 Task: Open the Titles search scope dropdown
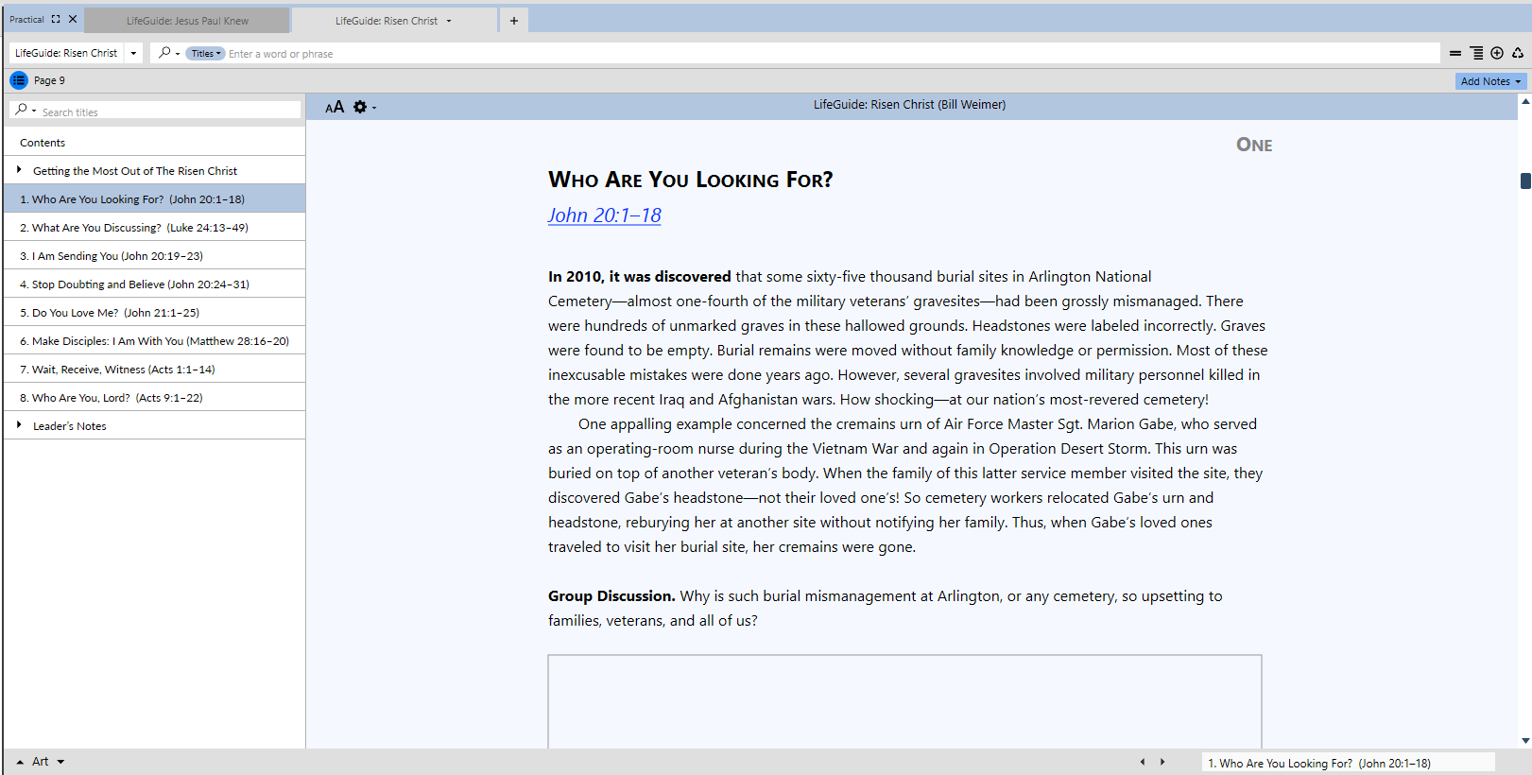click(x=205, y=54)
